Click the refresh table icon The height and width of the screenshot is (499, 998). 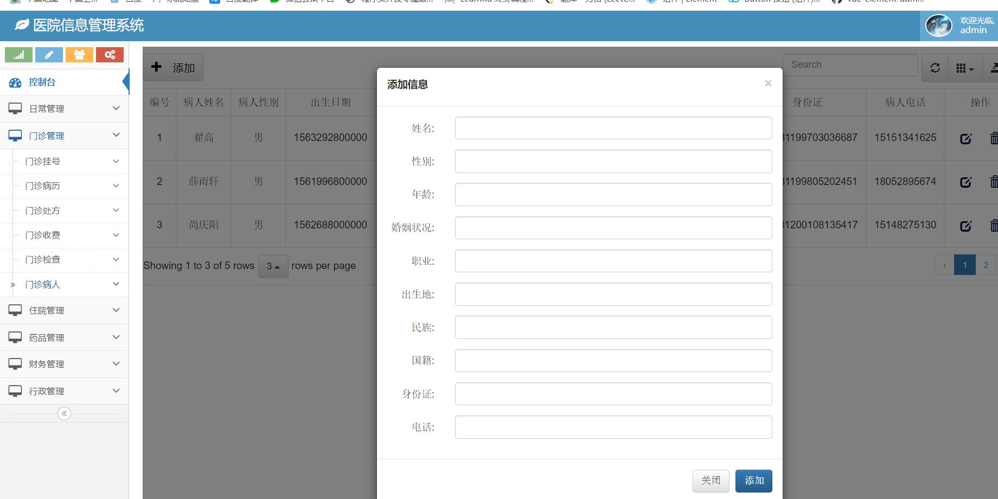point(935,68)
